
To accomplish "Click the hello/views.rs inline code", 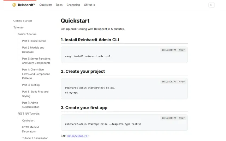I will pos(77,136).
